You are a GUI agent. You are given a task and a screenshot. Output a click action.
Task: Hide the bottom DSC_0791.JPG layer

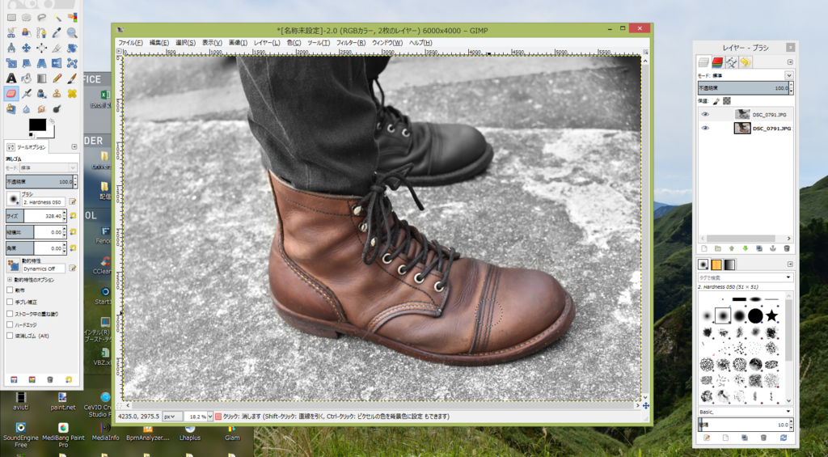tap(705, 128)
